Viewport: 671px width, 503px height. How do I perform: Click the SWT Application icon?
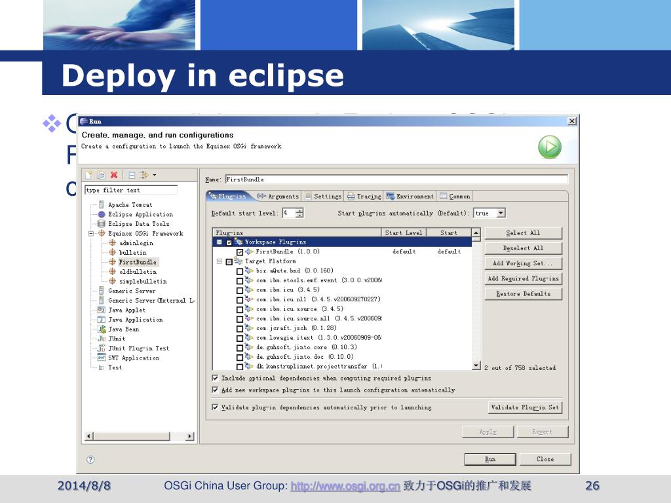point(102,358)
